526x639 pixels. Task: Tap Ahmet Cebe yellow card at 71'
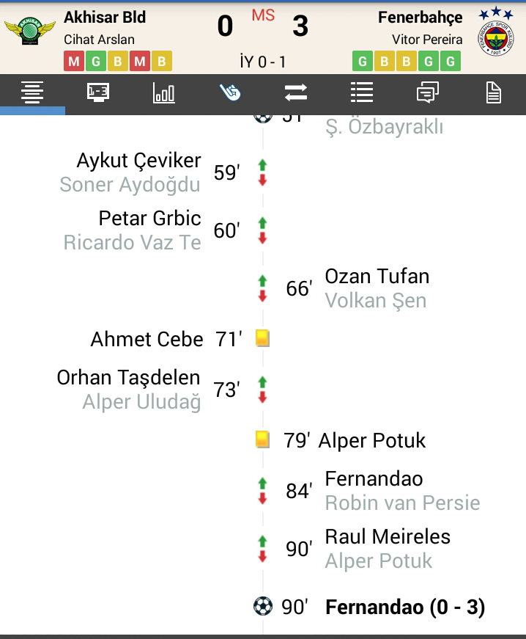coord(263,338)
